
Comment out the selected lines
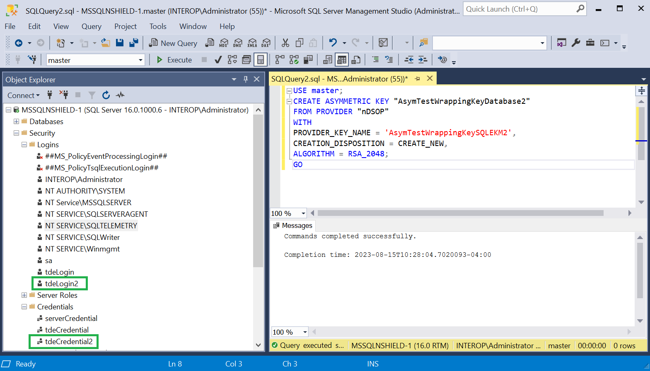pos(375,60)
